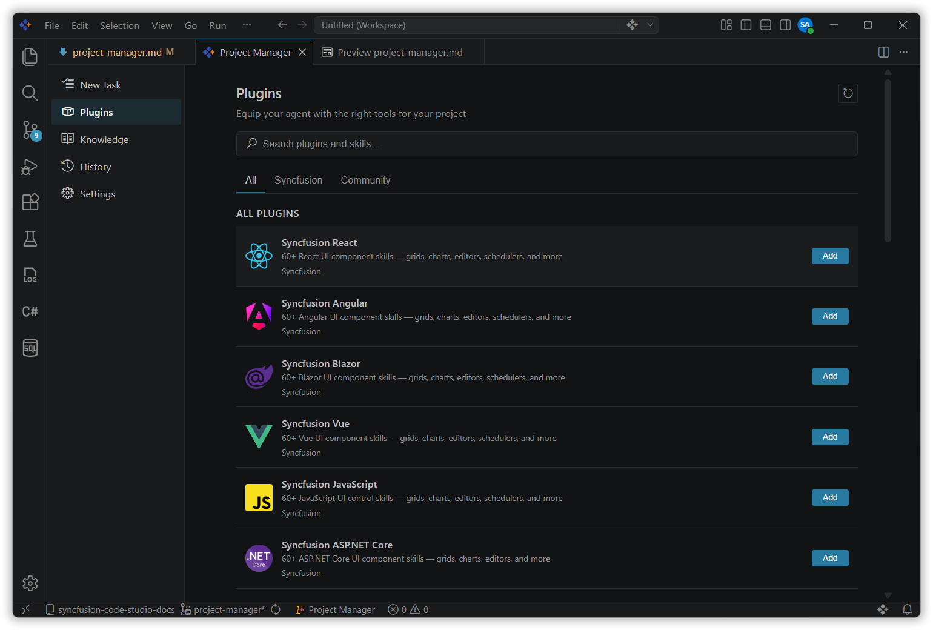Open the C# activity bar icon

[30, 311]
